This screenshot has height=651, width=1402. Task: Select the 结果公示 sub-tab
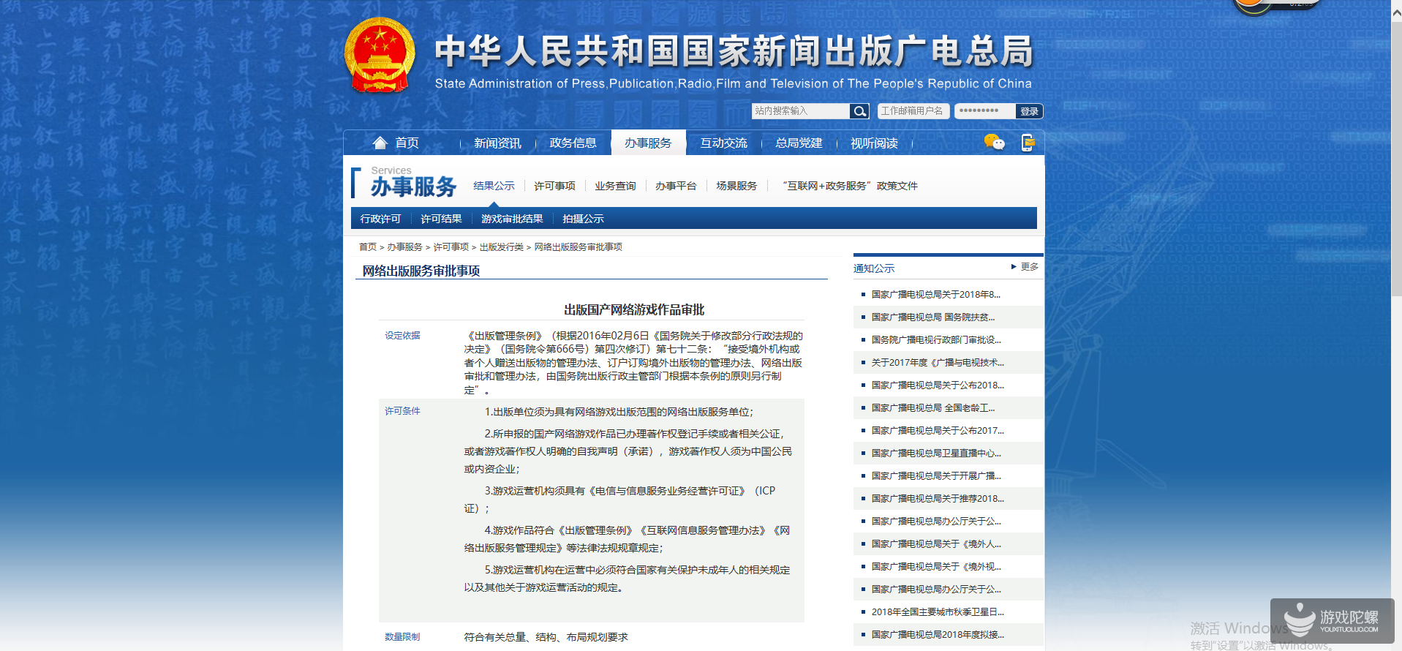[494, 186]
